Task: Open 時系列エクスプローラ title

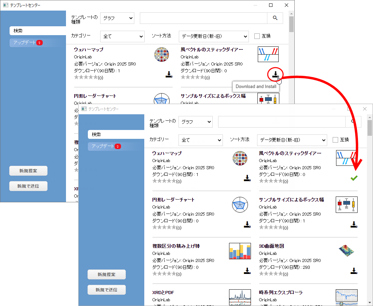Action: (281, 292)
